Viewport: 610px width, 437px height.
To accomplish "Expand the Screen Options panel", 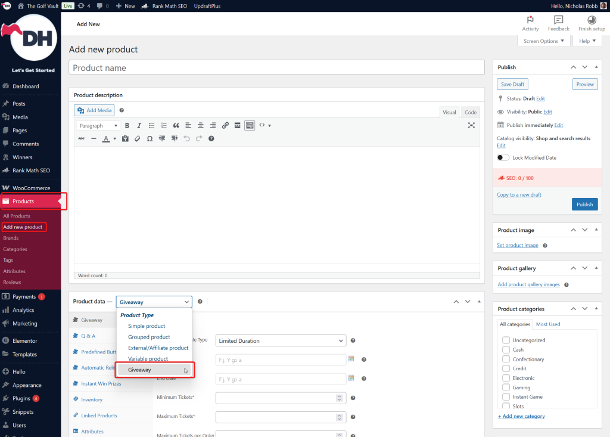I will pos(544,41).
